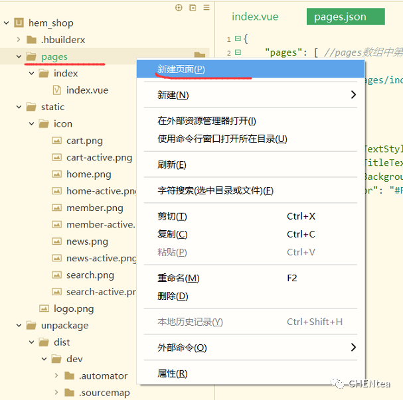
Task: Toggle the code fold marker on line 1
Action: (x=237, y=39)
